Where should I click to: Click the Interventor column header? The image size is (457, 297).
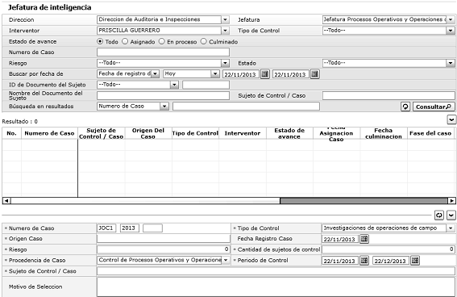(x=243, y=133)
